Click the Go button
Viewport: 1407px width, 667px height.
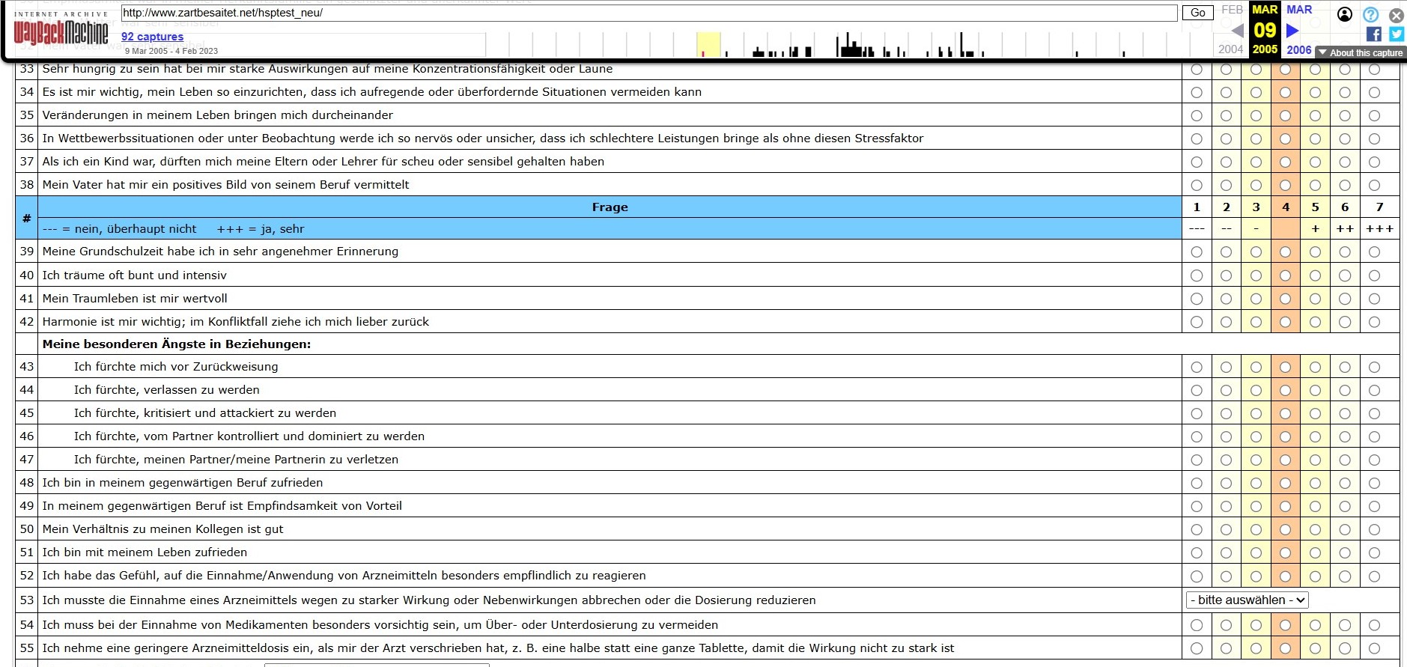[1198, 13]
